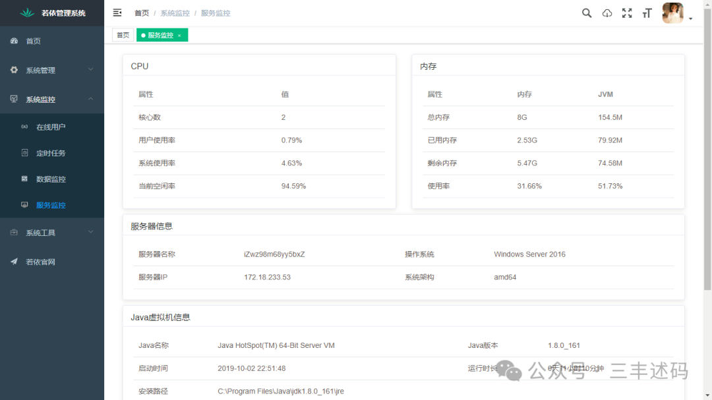This screenshot has width=712, height=400.
Task: Click start time 2019-10-02 22:51:48
Action: pyautogui.click(x=252, y=368)
